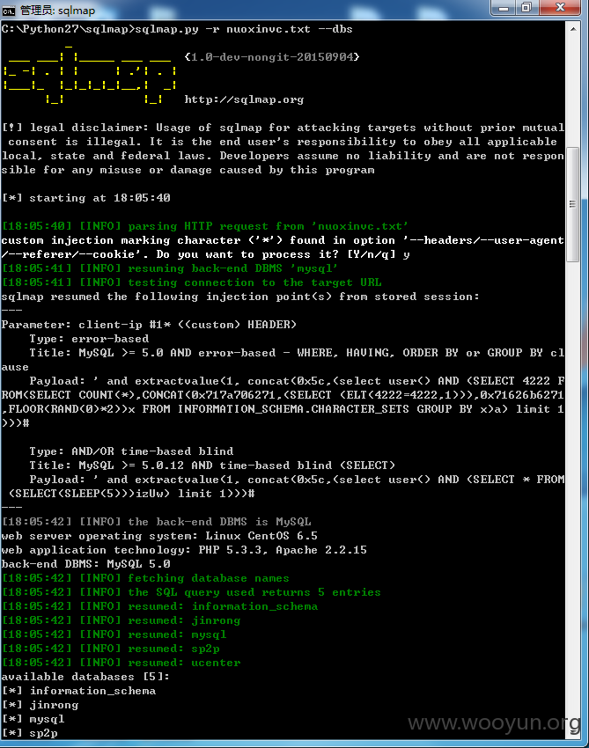The width and height of the screenshot is (589, 748).
Task: Click 'Parameter: client-ip #1*' line
Action: (149, 325)
